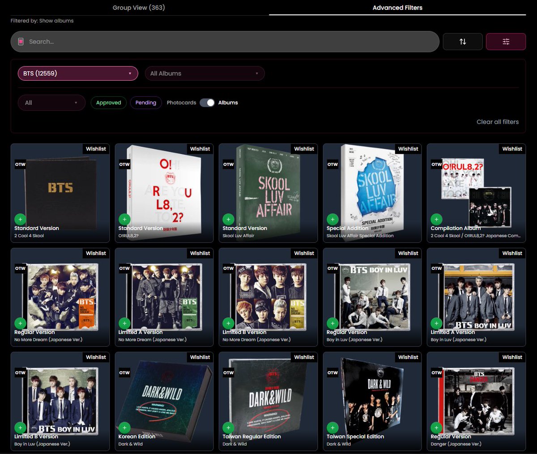Toggle the Photocards/Albums switch
This screenshot has width=537, height=454.
207,103
